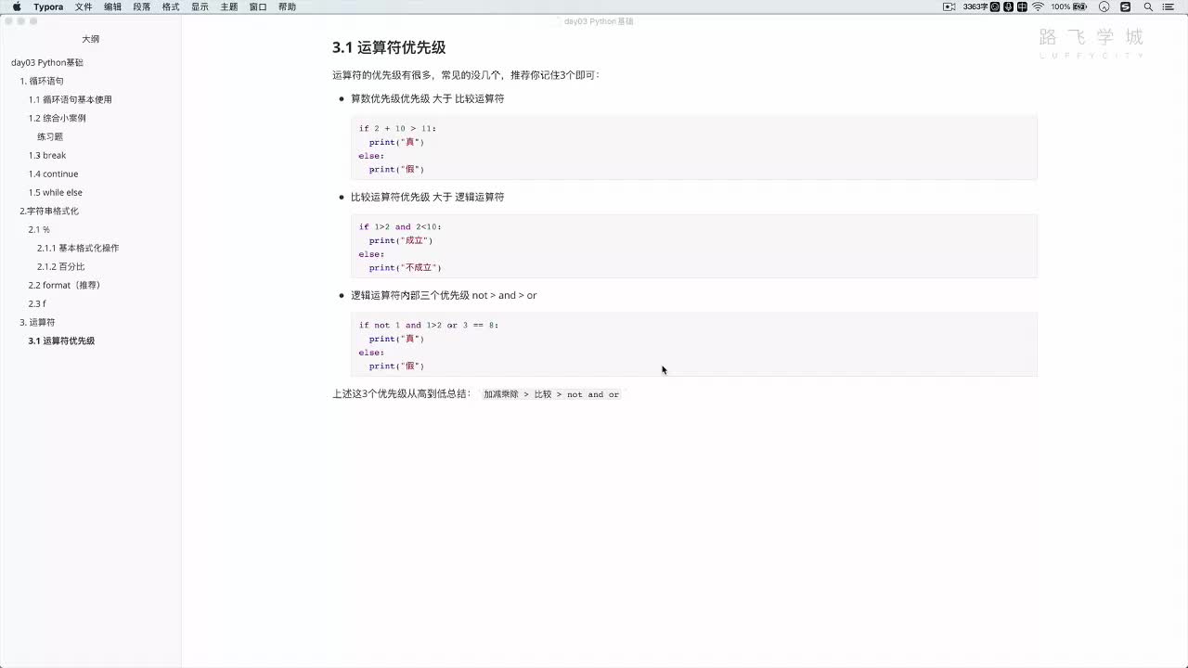This screenshot has width=1188, height=668.
Task: Click summary text 上述这3个优先级从高到低总结
Action: tap(402, 394)
